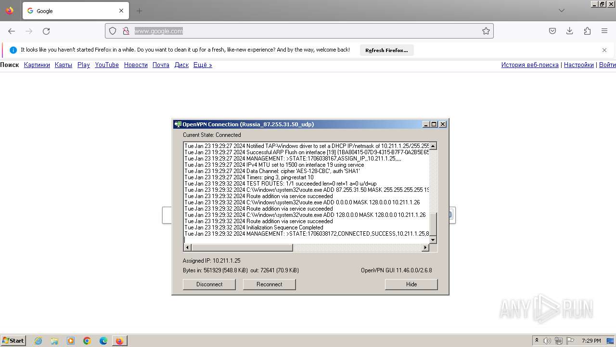
Task: Open the Настройки link
Action: click(x=579, y=65)
